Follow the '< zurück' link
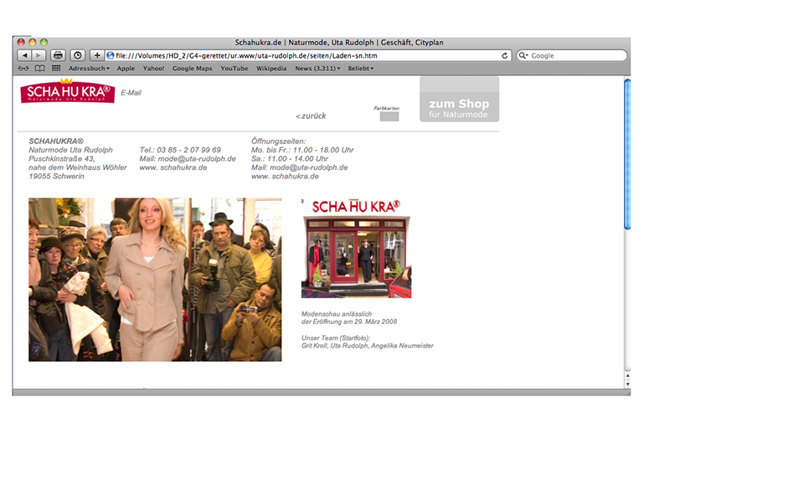Viewport: 804px width, 495px height. [x=311, y=116]
